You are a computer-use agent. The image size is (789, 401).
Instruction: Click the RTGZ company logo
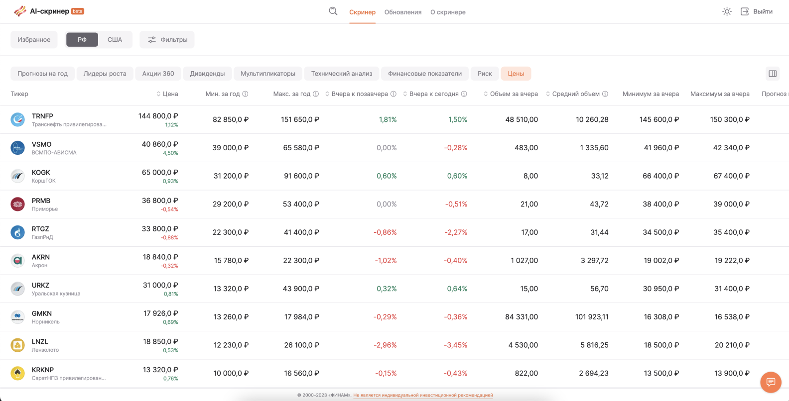pos(17,232)
